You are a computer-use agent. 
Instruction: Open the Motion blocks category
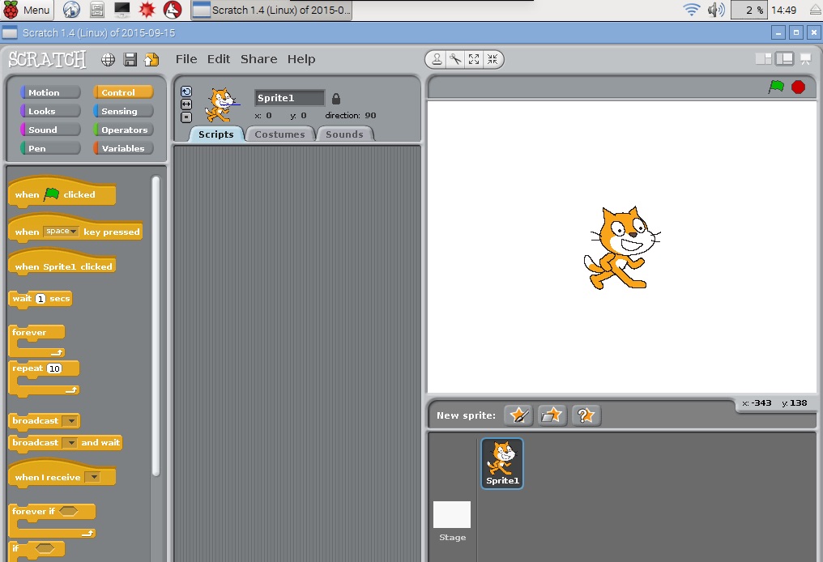coord(50,92)
